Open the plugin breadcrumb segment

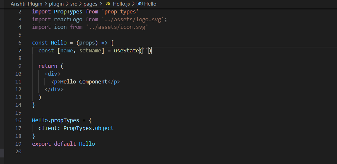(56, 4)
